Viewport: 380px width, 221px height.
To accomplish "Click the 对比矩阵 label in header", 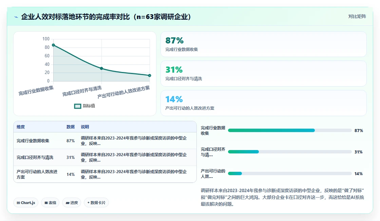I will (357, 17).
